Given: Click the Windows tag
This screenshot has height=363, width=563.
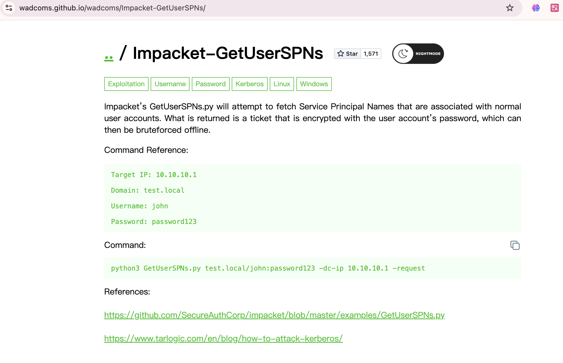Looking at the screenshot, I should click(x=314, y=84).
